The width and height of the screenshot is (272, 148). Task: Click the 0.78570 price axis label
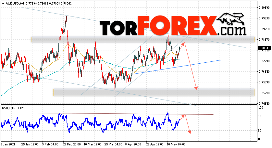264,40
